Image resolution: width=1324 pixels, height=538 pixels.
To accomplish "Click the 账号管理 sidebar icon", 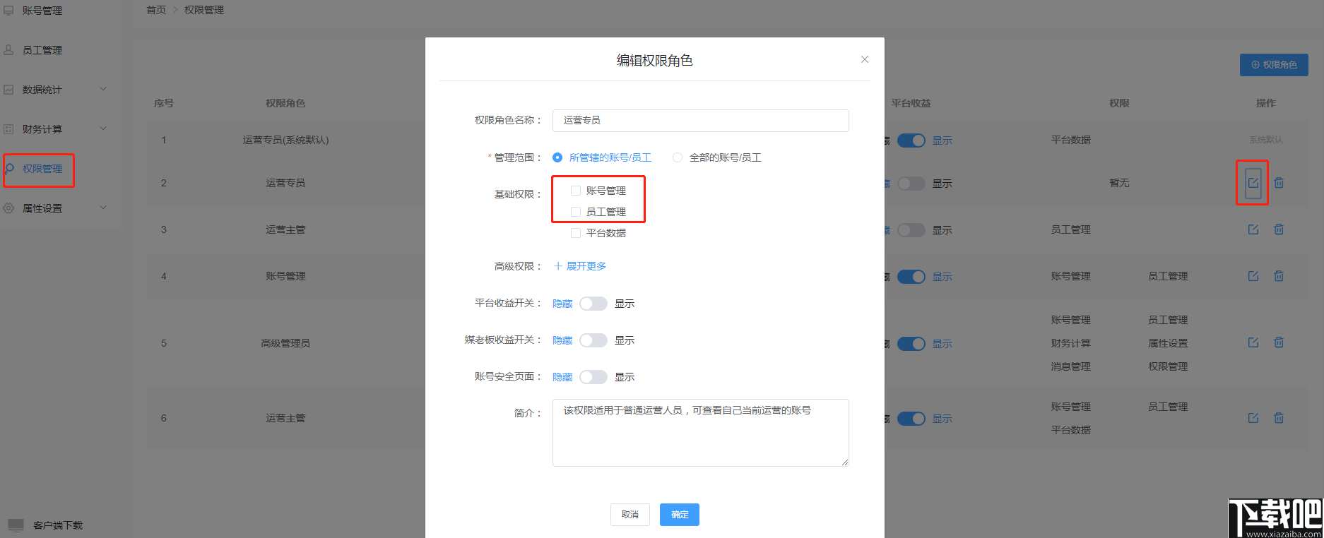I will coord(8,11).
